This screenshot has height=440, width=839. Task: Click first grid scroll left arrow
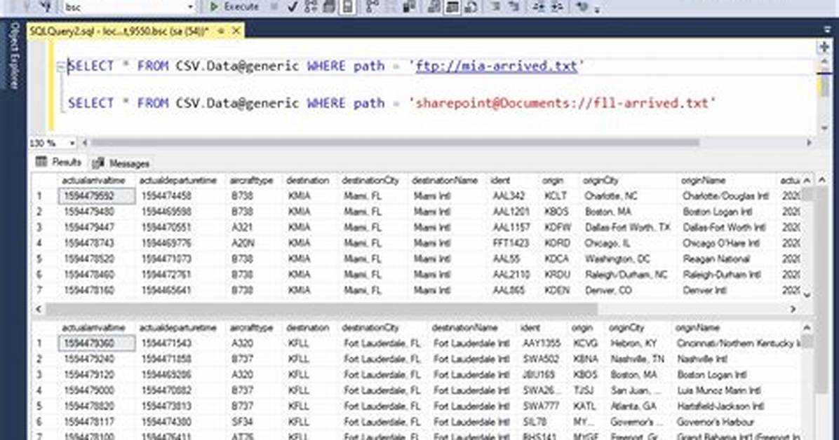point(39,309)
